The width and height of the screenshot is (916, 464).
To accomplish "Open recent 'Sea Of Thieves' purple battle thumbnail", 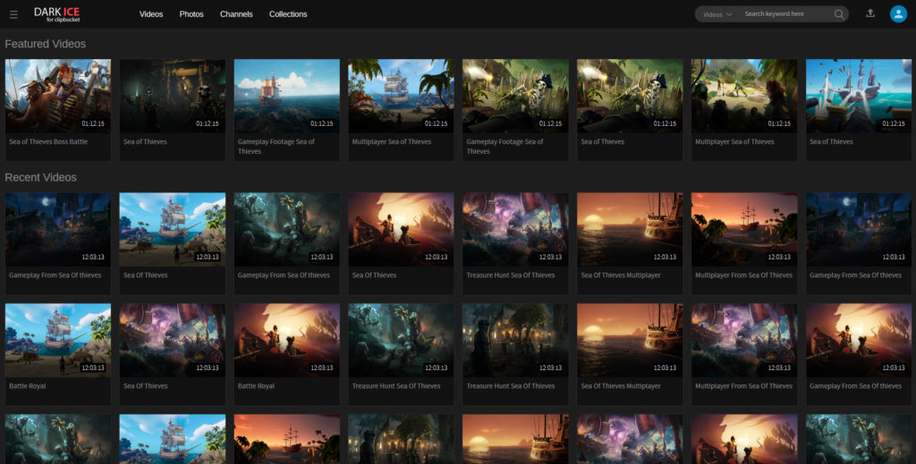I will tap(173, 341).
